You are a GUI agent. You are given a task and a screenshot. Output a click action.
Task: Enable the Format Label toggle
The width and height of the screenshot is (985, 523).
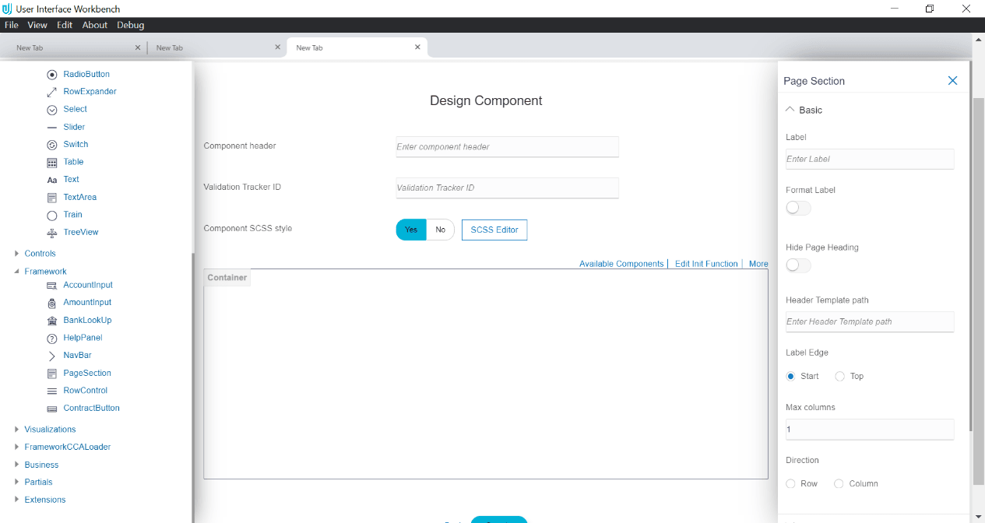797,208
